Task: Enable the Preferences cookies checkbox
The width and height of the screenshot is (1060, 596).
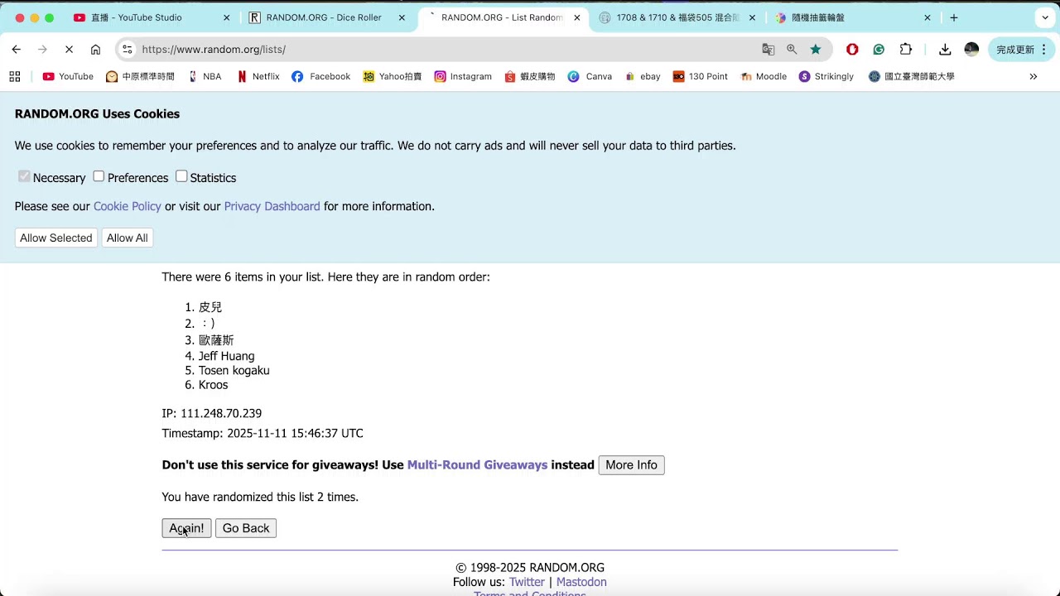Action: tap(99, 176)
